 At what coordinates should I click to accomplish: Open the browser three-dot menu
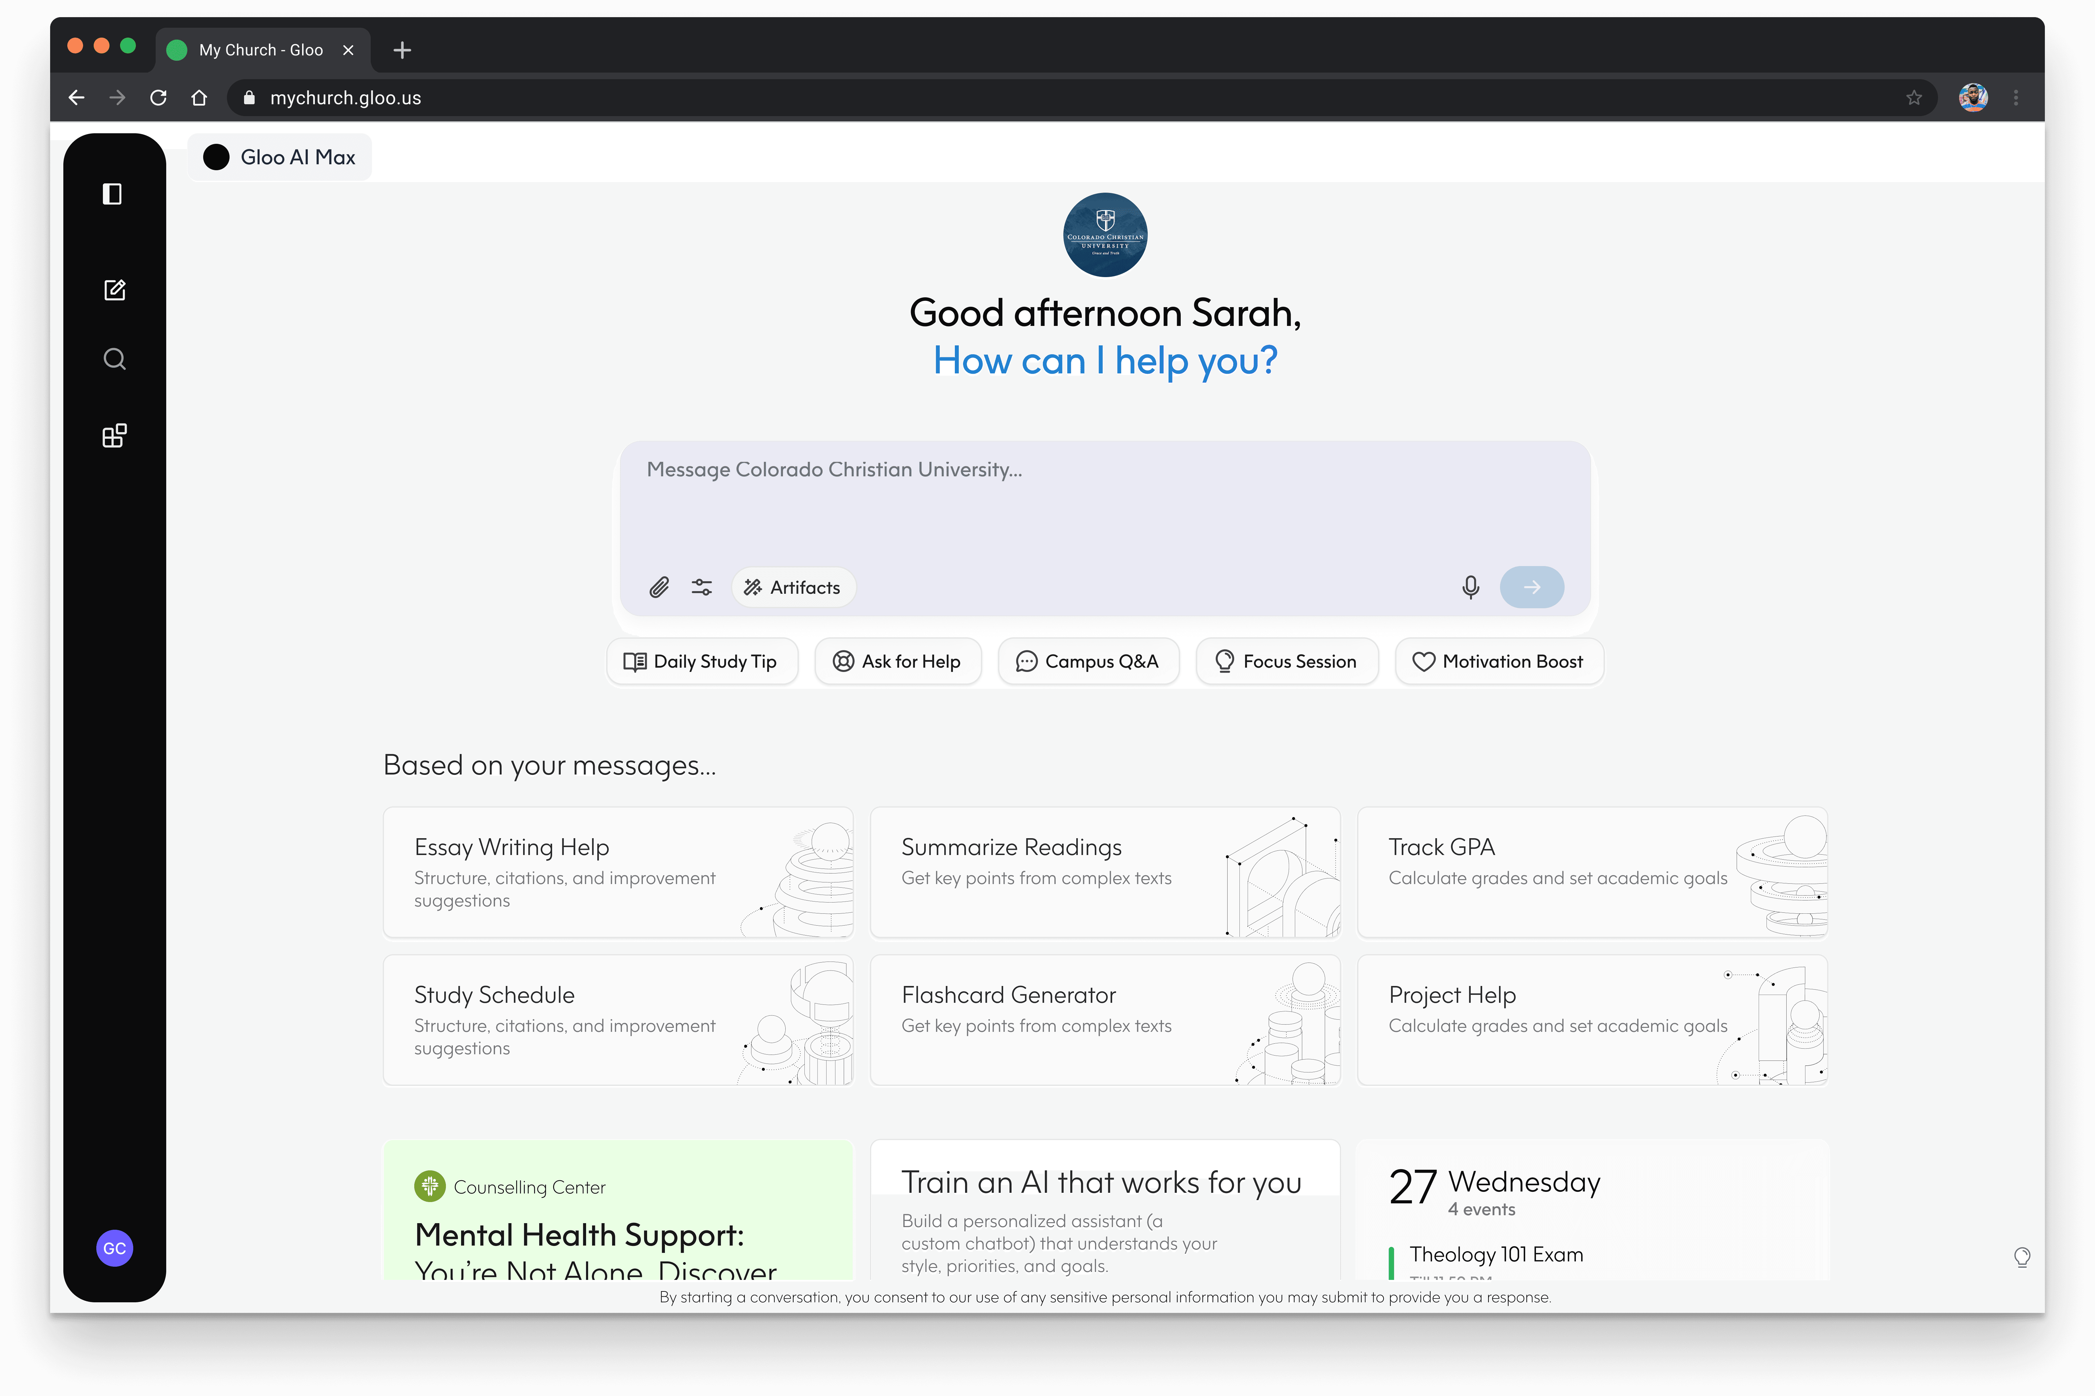point(2016,98)
